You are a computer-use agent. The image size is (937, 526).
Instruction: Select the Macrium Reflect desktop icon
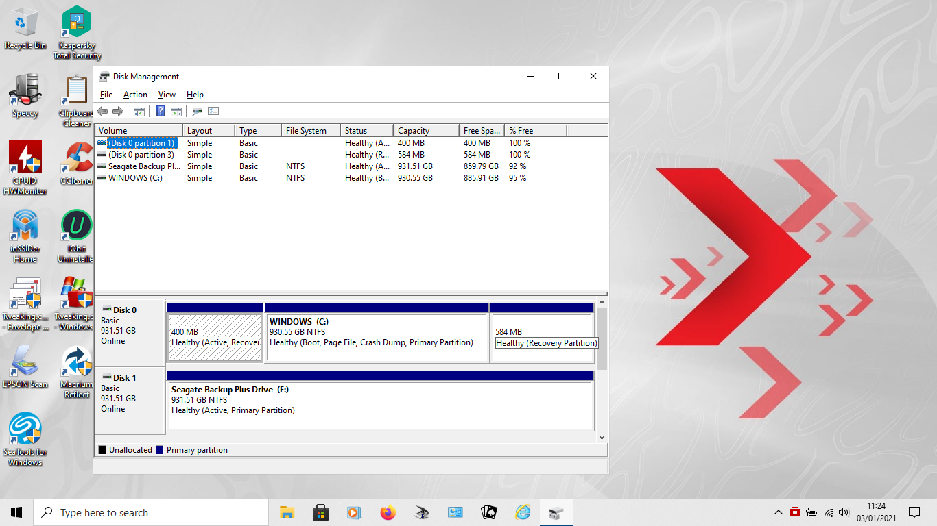coord(77,371)
